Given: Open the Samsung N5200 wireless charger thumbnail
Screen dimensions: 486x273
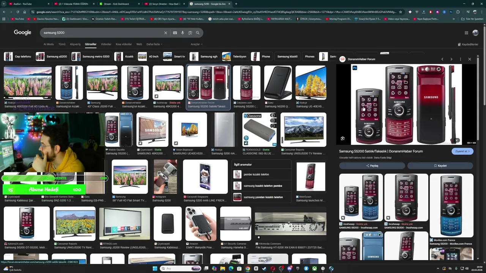Looking at the screenshot, I should (278, 83).
